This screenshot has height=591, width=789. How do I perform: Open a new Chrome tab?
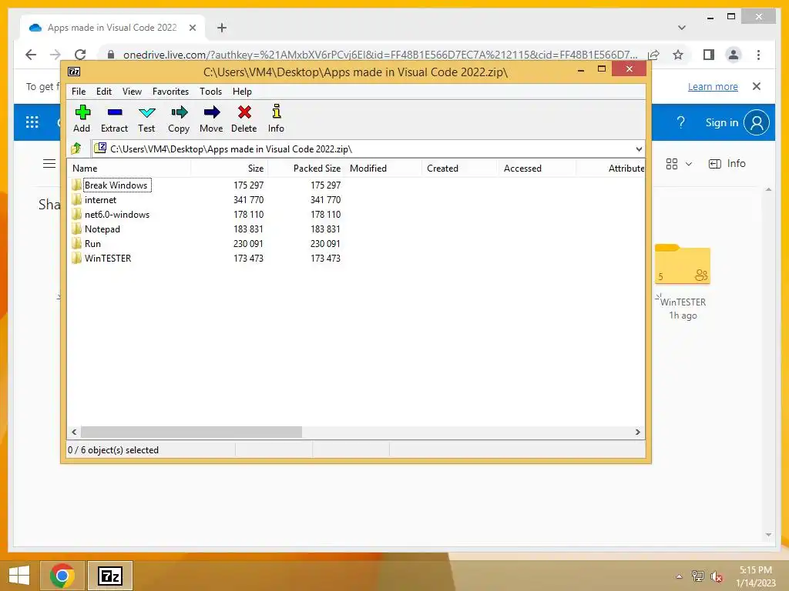coord(222,28)
